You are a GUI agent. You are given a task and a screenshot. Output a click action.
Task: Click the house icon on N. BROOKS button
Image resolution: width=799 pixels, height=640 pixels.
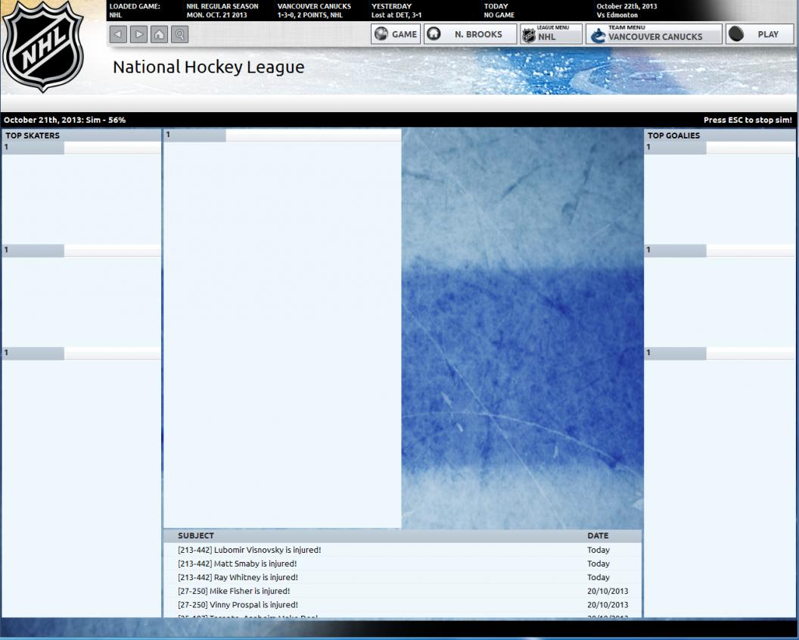(x=434, y=34)
